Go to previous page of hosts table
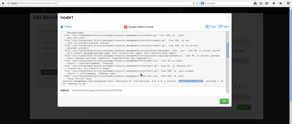This screenshot has width=292, height=124. [239, 87]
